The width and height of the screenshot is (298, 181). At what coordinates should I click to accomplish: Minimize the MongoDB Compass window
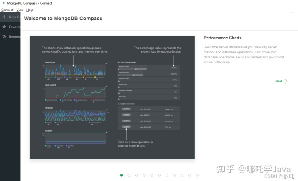point(290,3)
